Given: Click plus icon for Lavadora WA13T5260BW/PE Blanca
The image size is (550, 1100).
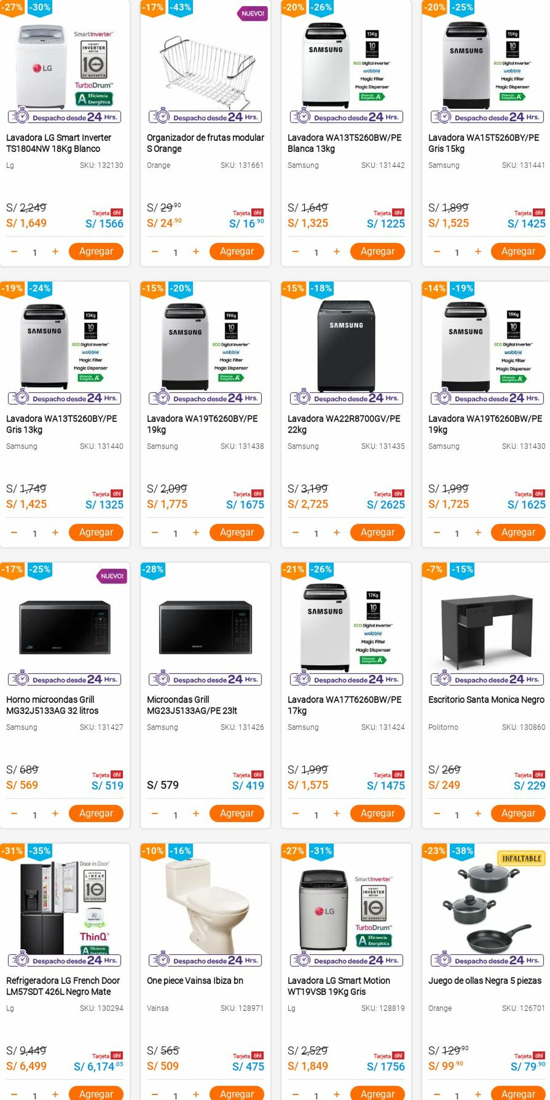Looking at the screenshot, I should (337, 252).
